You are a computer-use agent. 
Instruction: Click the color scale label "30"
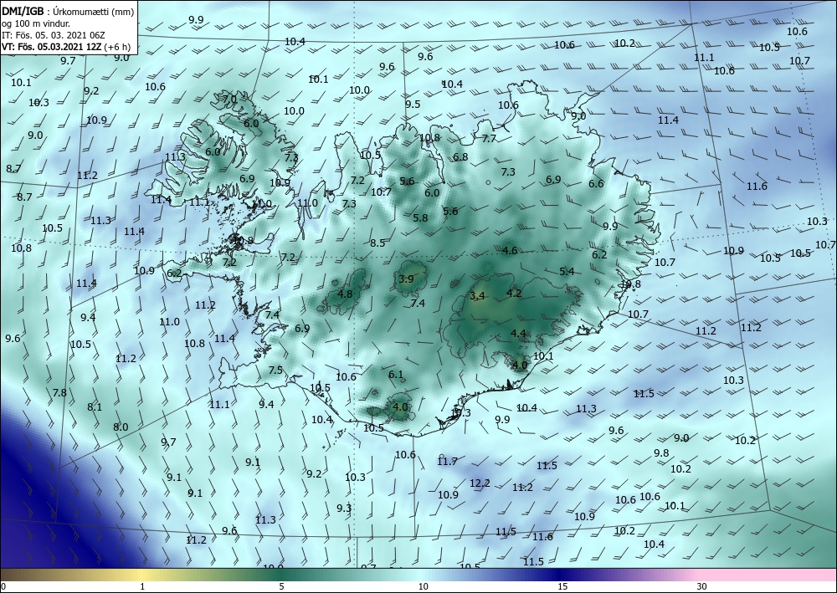tap(701, 586)
